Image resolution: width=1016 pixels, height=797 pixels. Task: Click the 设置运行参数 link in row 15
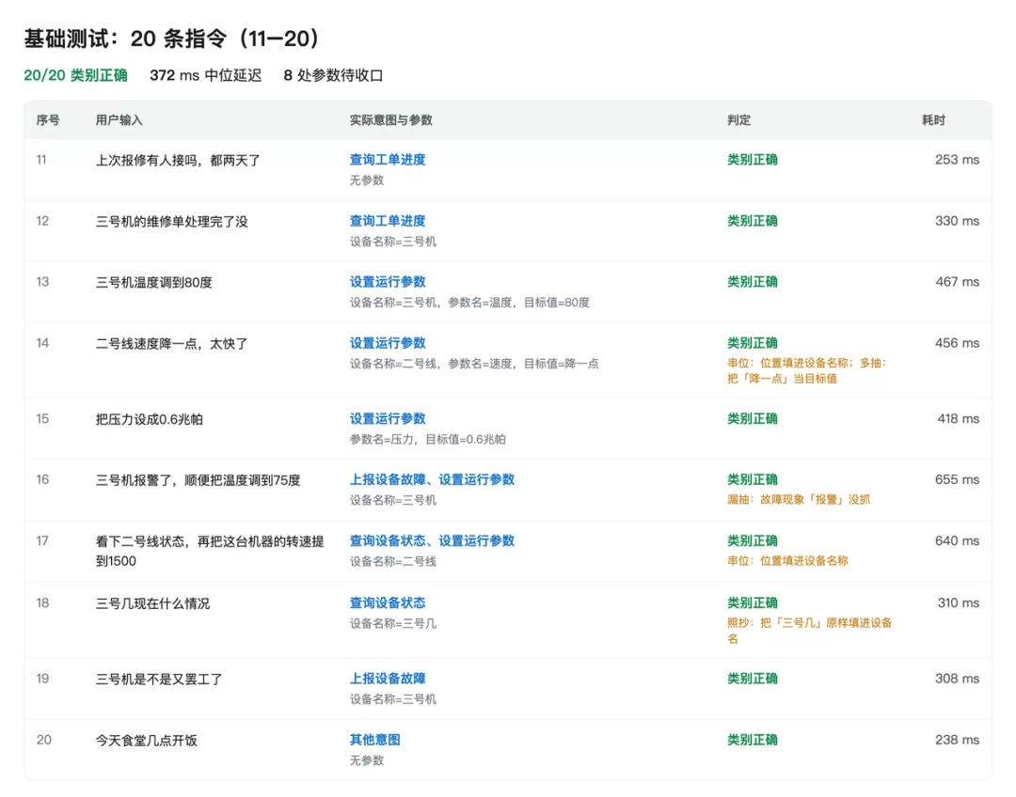coord(388,419)
